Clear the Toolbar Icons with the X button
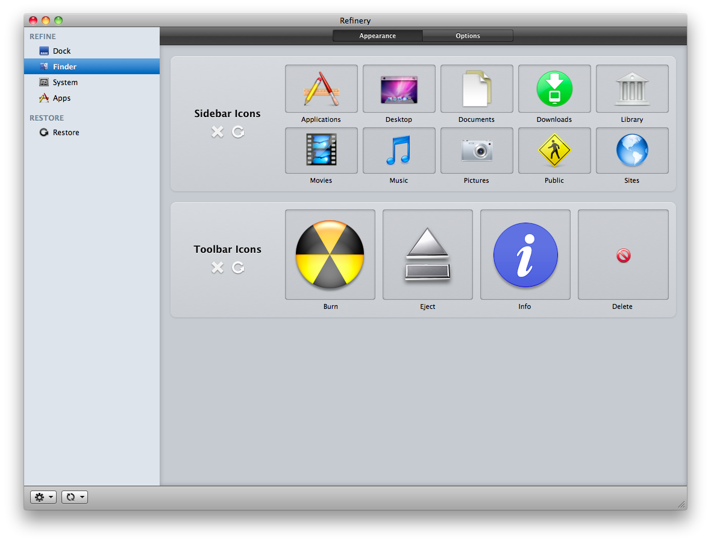This screenshot has height=543, width=711. tap(218, 267)
